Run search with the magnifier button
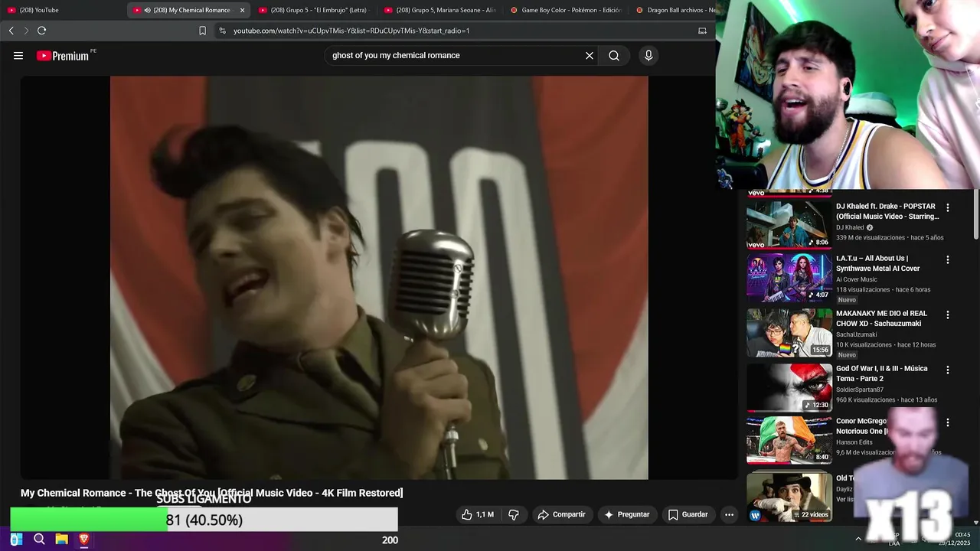 coord(614,56)
